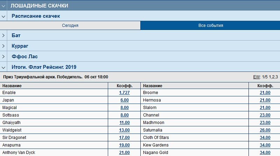
Task: Pick Magical at odds 8.00
Action: (124, 108)
